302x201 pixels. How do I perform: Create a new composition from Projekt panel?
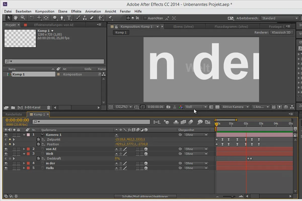click(x=20, y=107)
